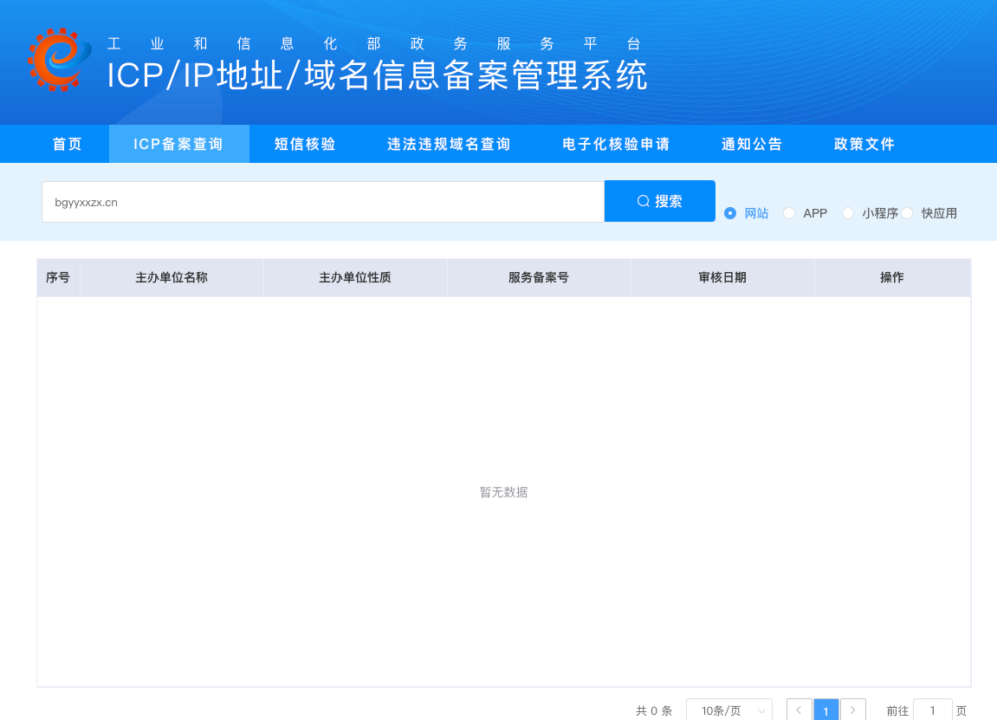
Task: Select the 小程序 radio button
Action: [x=847, y=214]
